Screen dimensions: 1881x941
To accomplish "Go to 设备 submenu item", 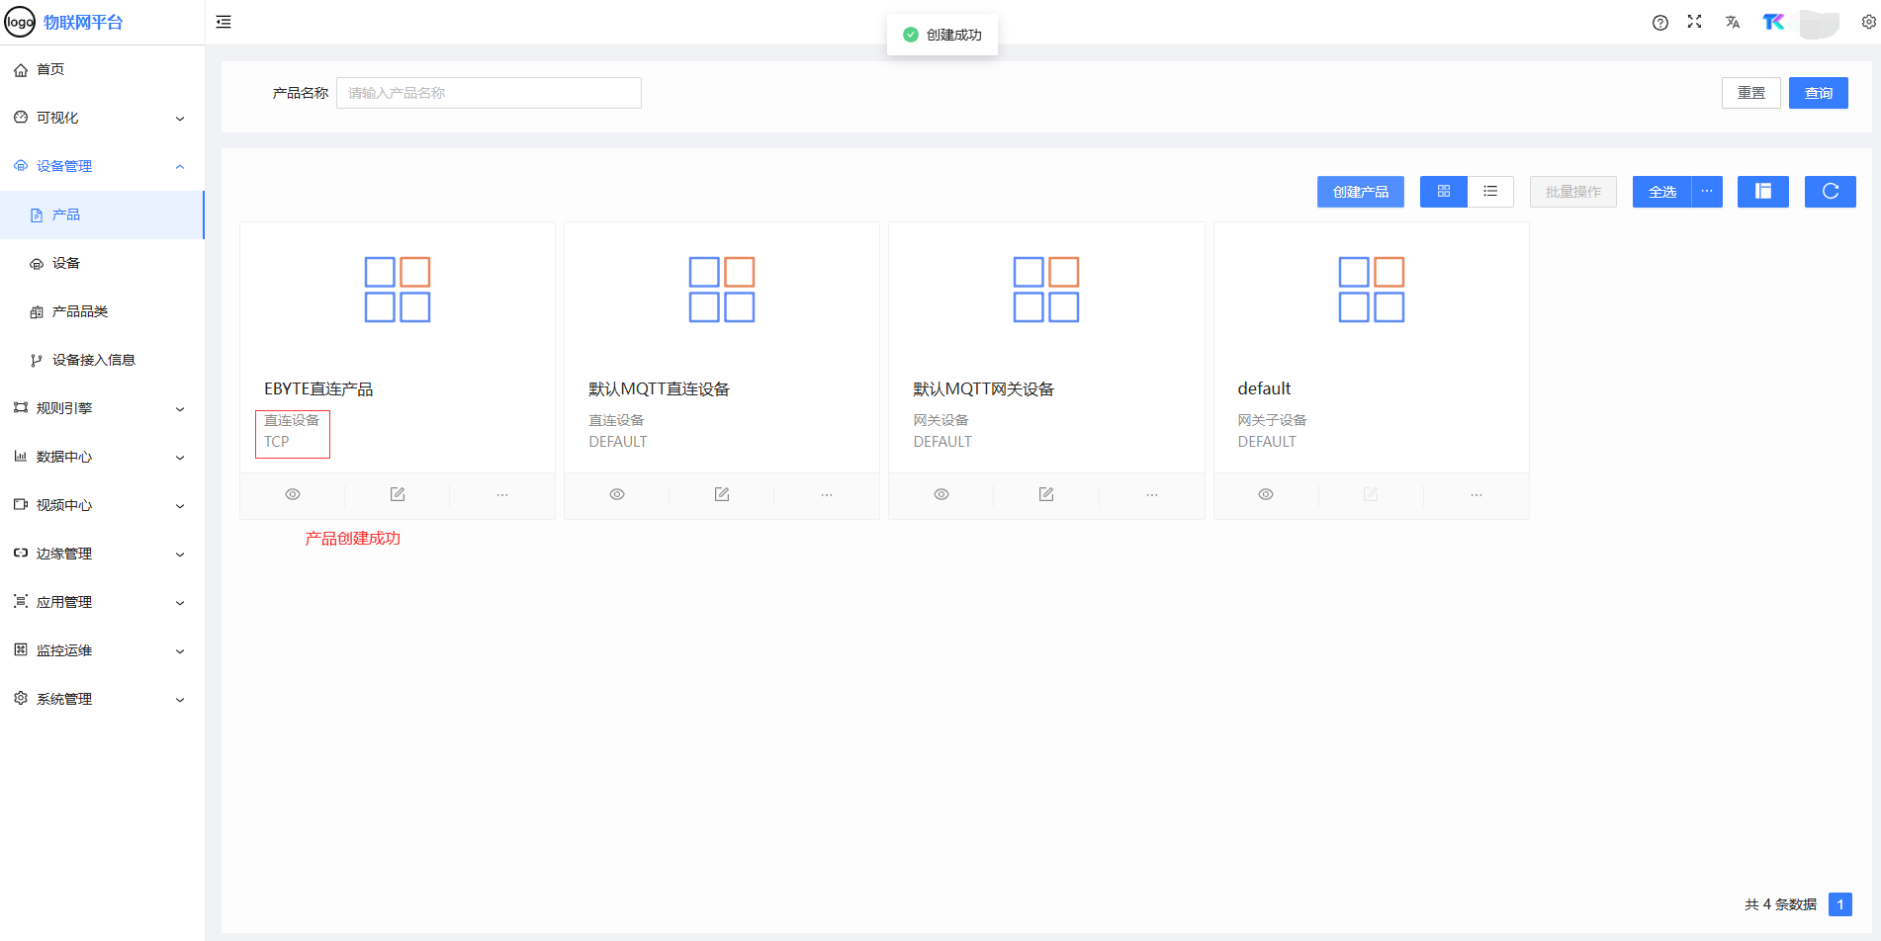I will 66,263.
